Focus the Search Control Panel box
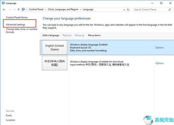This screenshot has height=125, width=174. click(x=152, y=10)
